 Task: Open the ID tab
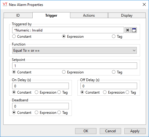(x=18, y=15)
